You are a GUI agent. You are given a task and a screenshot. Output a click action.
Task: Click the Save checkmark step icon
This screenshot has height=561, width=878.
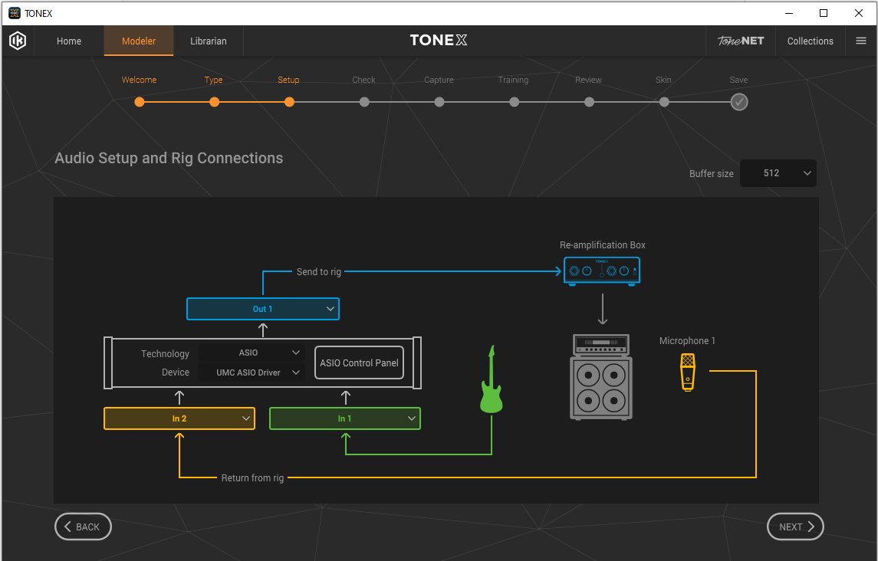[x=739, y=102]
